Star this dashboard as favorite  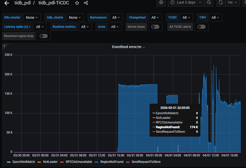[x=77, y=3]
